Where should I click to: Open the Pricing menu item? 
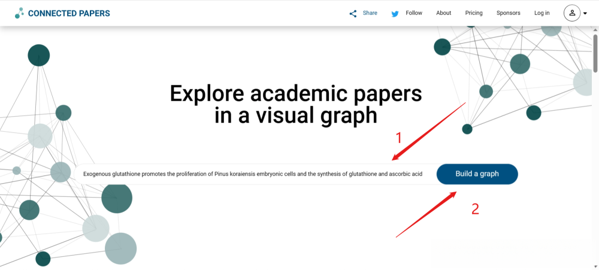474,13
